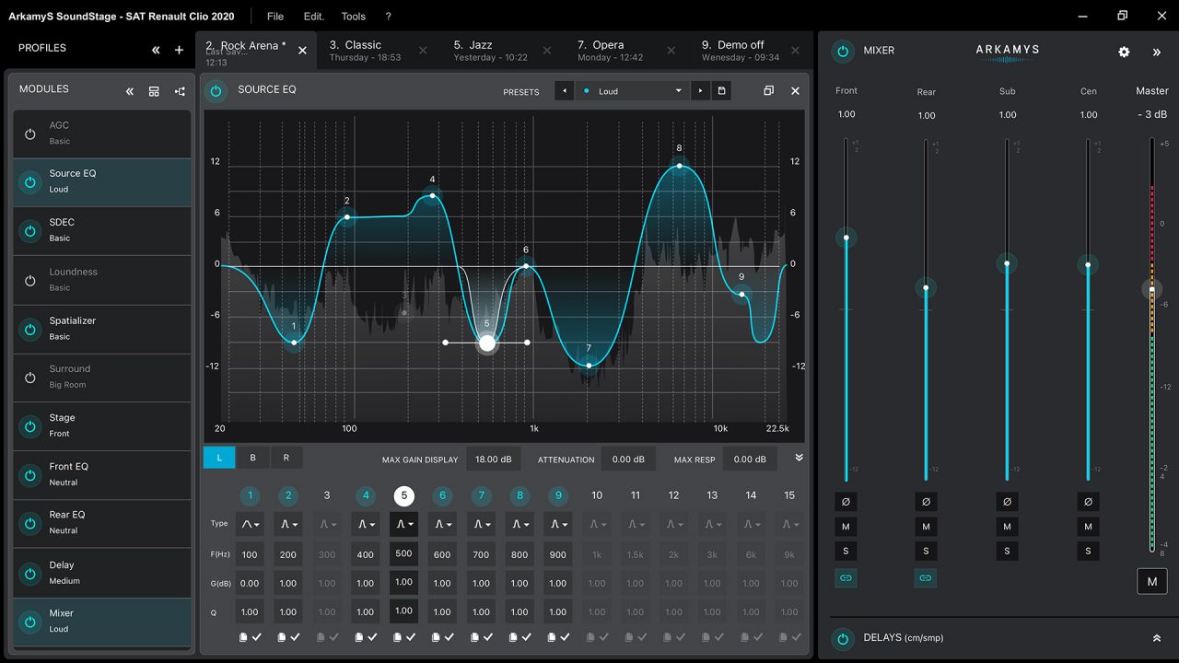
Task: Go to next preset arrow
Action: coord(700,91)
